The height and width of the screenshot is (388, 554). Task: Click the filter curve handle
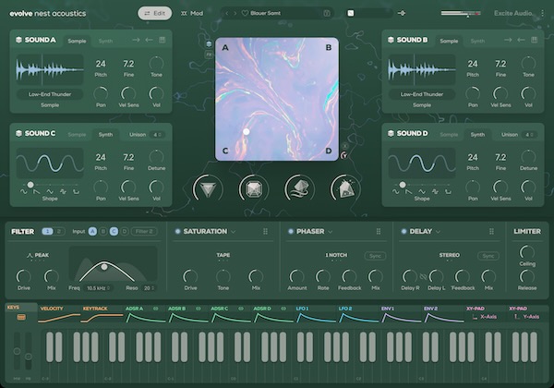pos(104,267)
